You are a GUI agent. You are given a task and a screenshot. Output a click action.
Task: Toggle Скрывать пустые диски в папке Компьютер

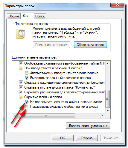click(x=21, y=87)
